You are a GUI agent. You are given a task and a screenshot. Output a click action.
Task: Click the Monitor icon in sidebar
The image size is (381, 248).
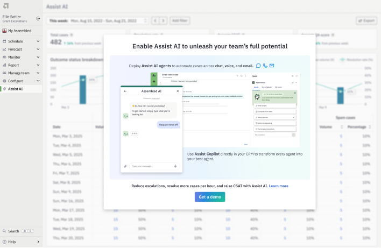tap(4, 58)
